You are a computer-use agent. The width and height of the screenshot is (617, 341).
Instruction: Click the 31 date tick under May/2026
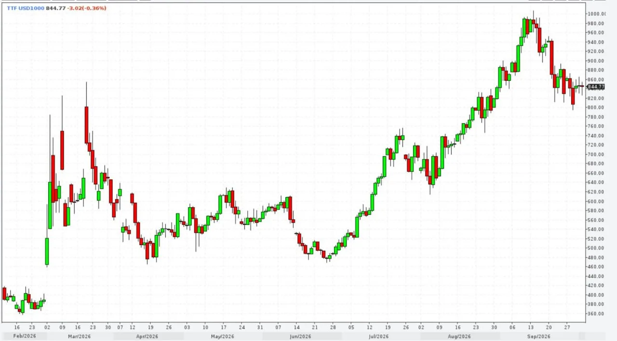(x=259, y=327)
